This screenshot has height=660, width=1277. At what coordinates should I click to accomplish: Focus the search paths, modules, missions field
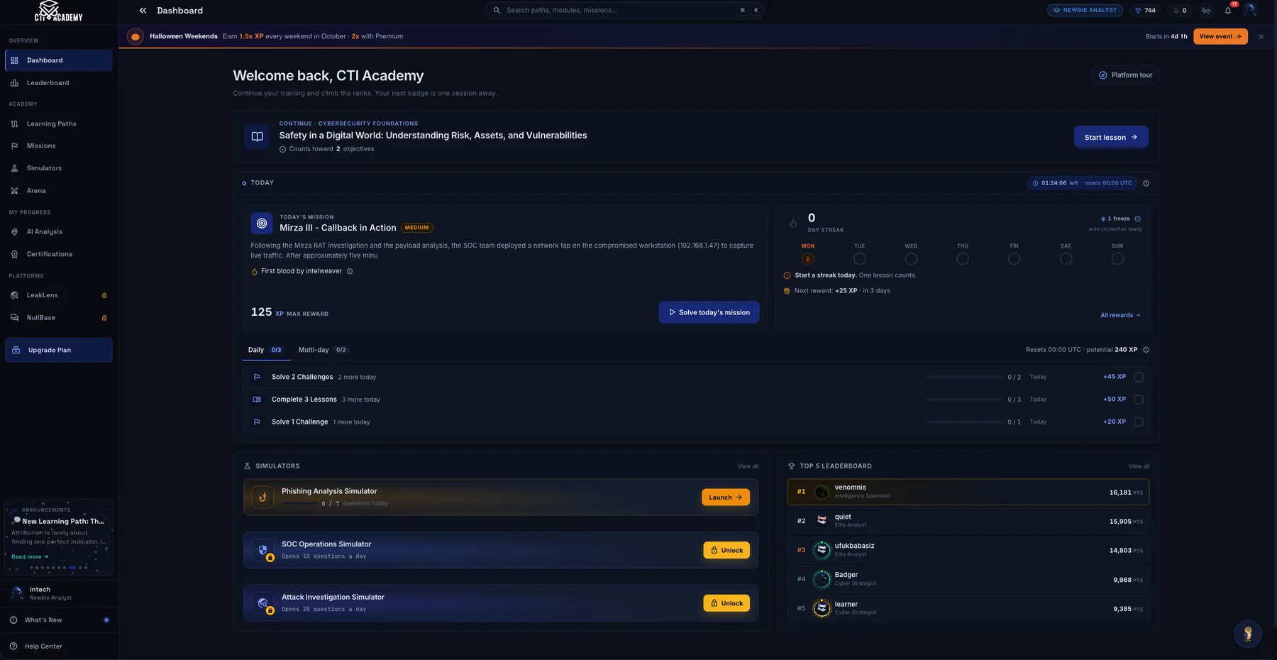(x=624, y=11)
